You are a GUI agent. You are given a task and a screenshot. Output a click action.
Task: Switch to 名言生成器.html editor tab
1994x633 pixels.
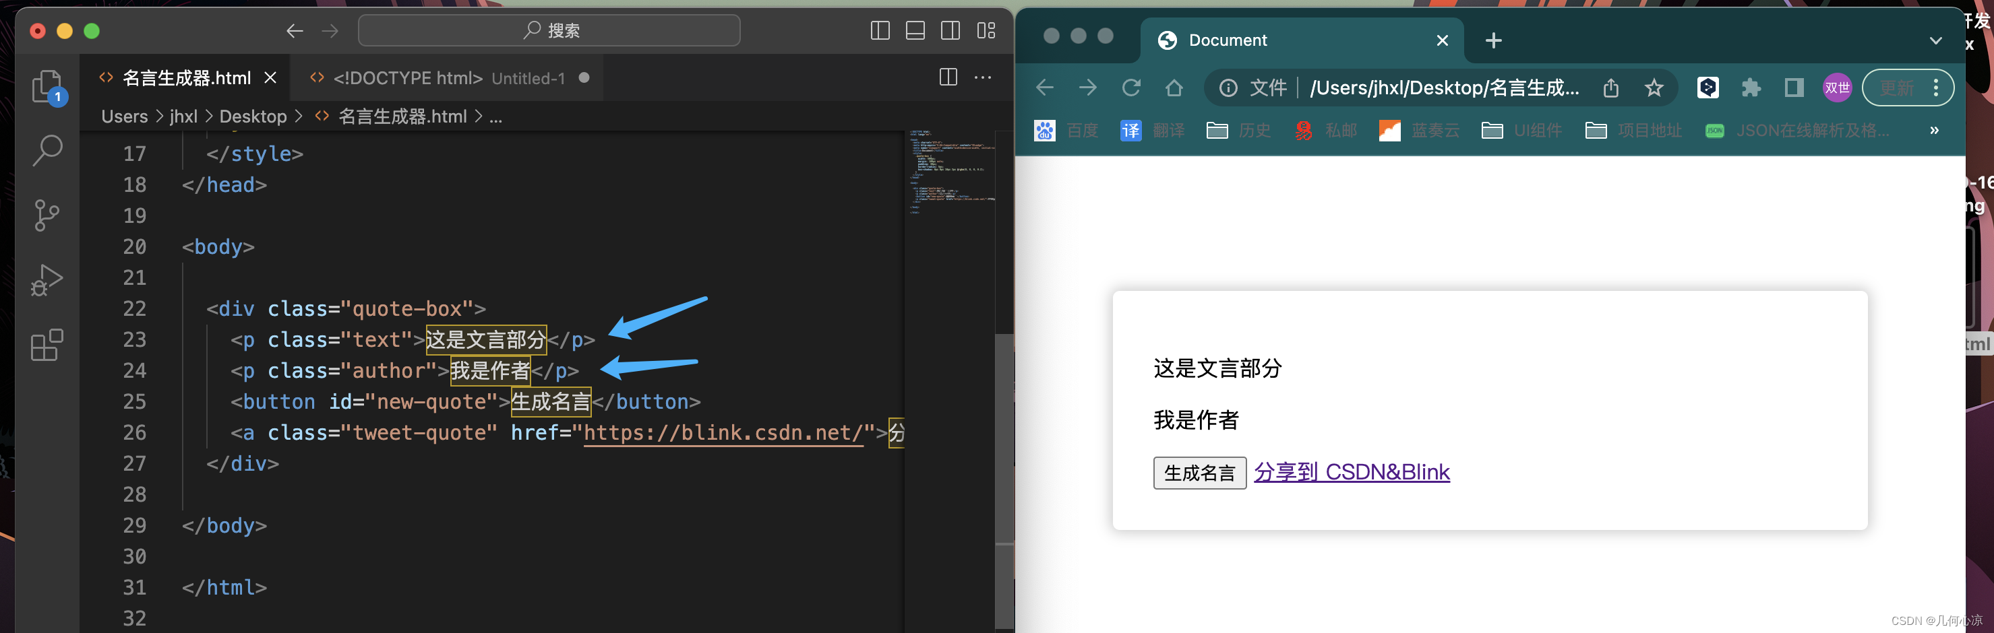(x=186, y=78)
